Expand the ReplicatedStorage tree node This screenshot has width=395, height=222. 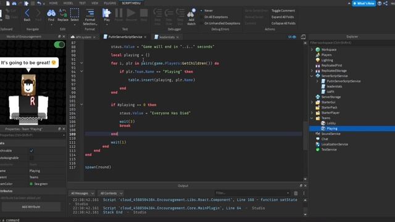(x=312, y=71)
